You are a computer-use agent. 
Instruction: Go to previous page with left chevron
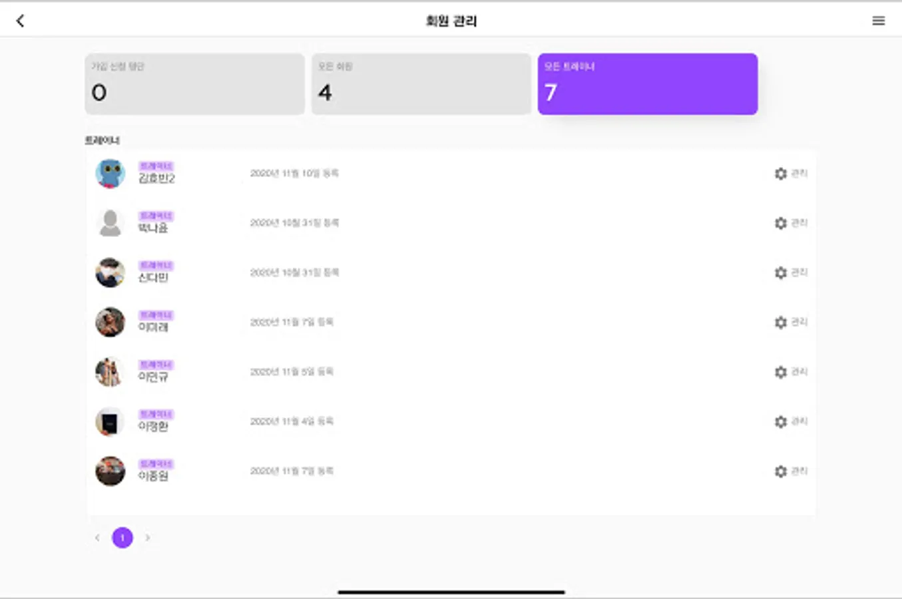pyautogui.click(x=97, y=538)
